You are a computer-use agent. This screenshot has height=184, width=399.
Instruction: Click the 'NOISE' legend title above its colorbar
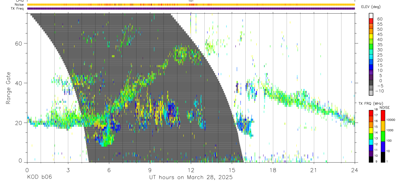tap(384, 107)
